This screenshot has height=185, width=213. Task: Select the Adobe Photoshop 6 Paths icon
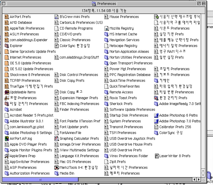(x=156, y=115)
